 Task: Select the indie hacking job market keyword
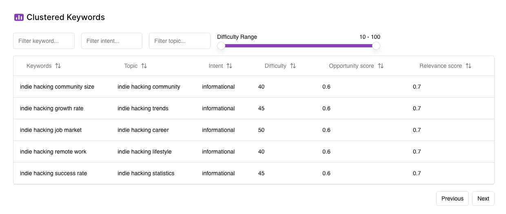(x=51, y=130)
